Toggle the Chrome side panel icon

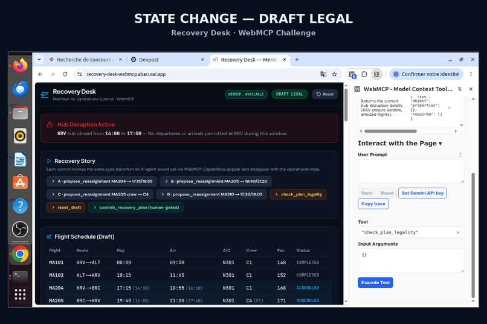point(376,74)
